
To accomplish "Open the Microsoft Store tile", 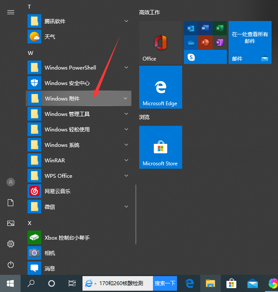I will [x=161, y=147].
